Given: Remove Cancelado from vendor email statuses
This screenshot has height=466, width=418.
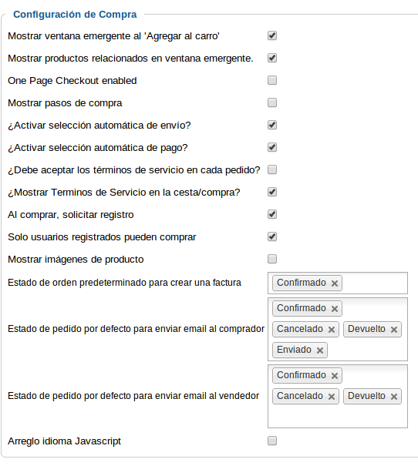Looking at the screenshot, I should coord(332,397).
